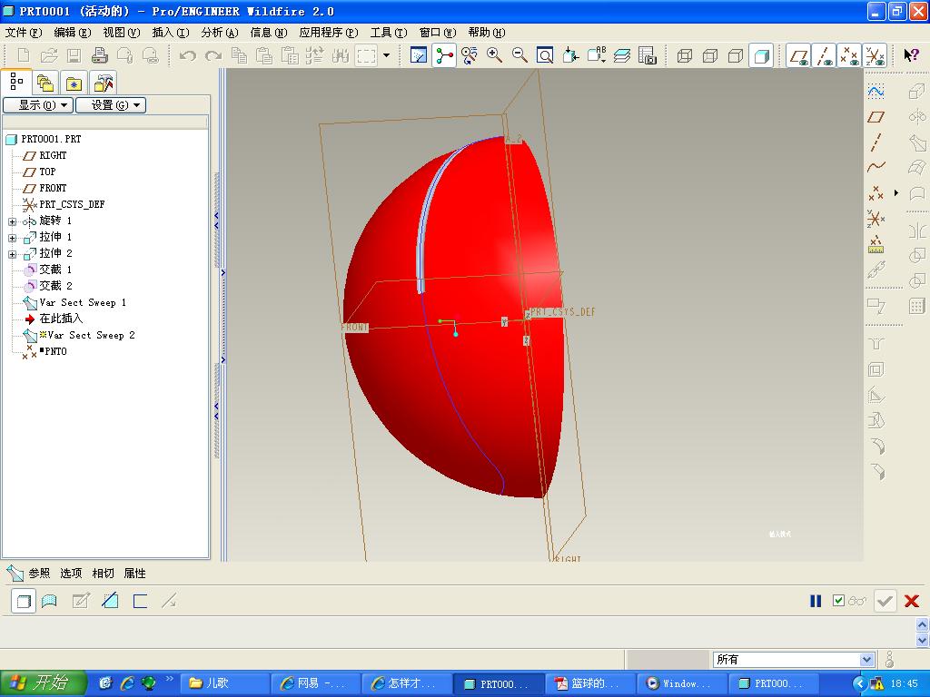Switch to the folder browser tab

[x=45, y=83]
